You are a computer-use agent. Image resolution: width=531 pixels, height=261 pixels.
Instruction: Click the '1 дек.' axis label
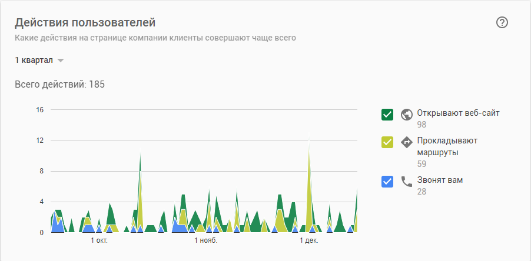(x=309, y=240)
